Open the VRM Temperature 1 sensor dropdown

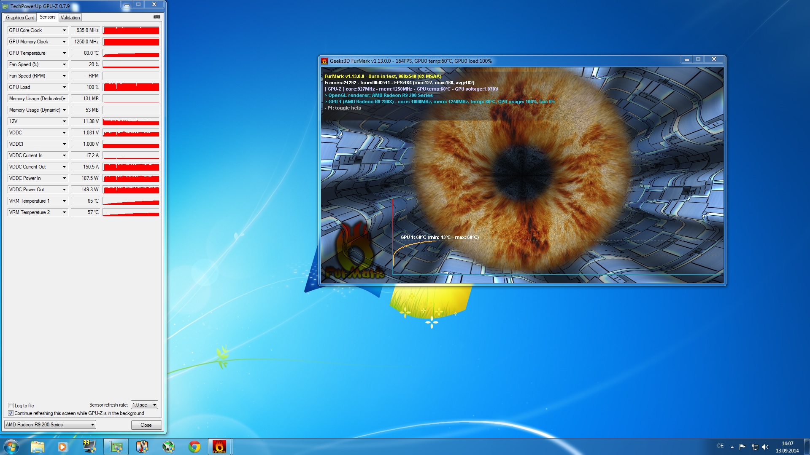tap(64, 201)
